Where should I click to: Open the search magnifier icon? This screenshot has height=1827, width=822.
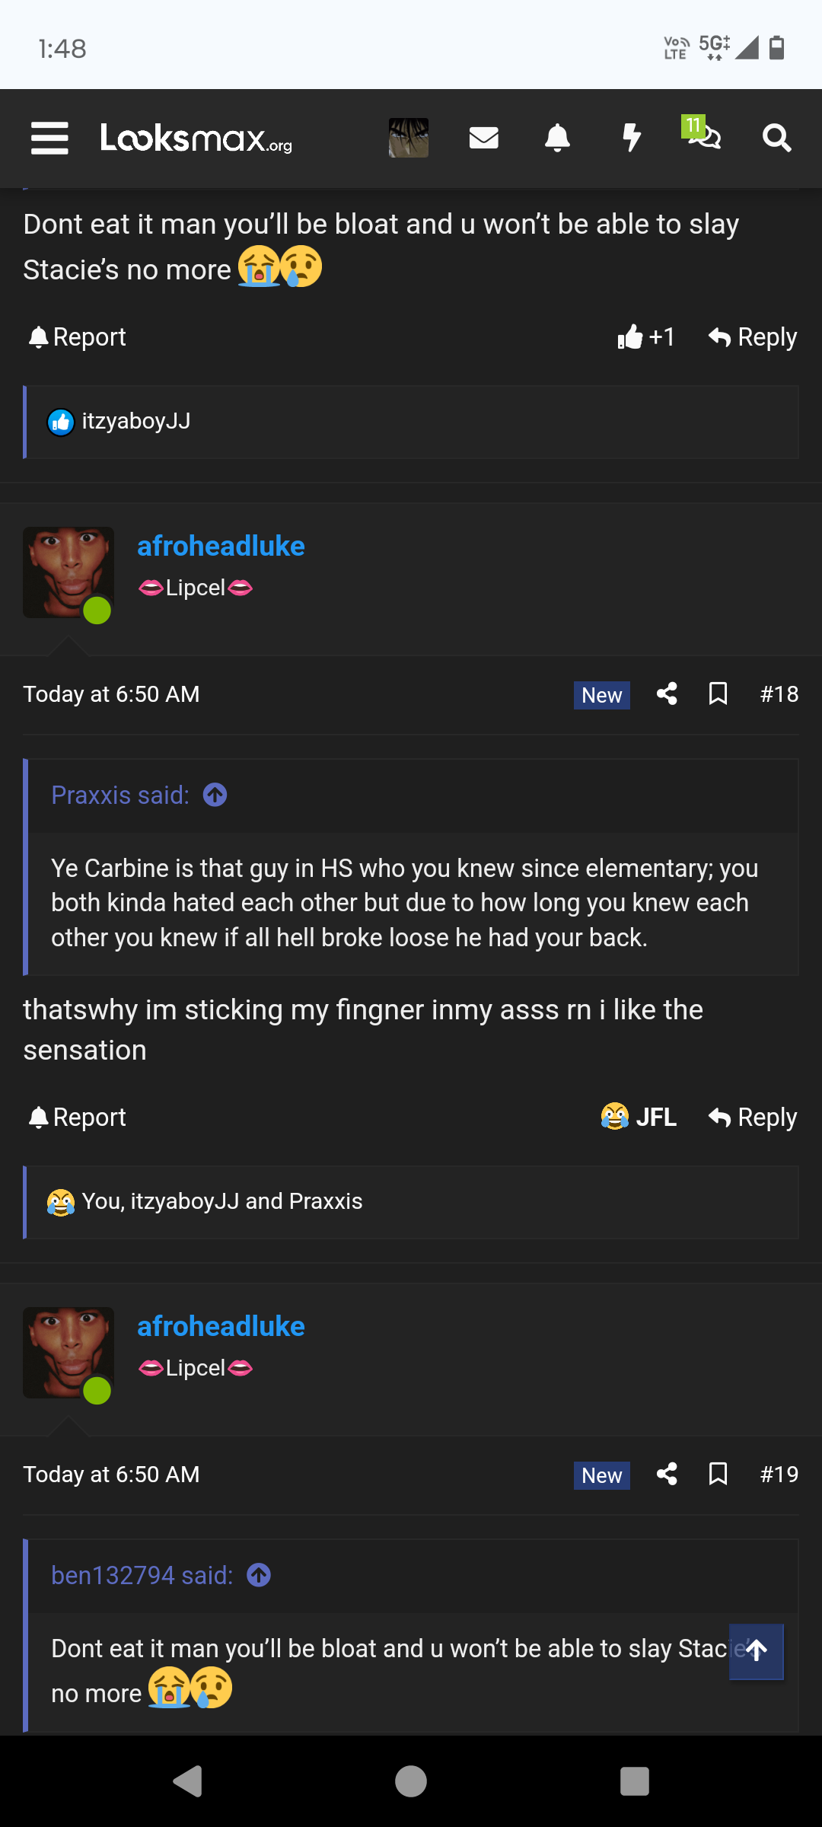point(776,138)
